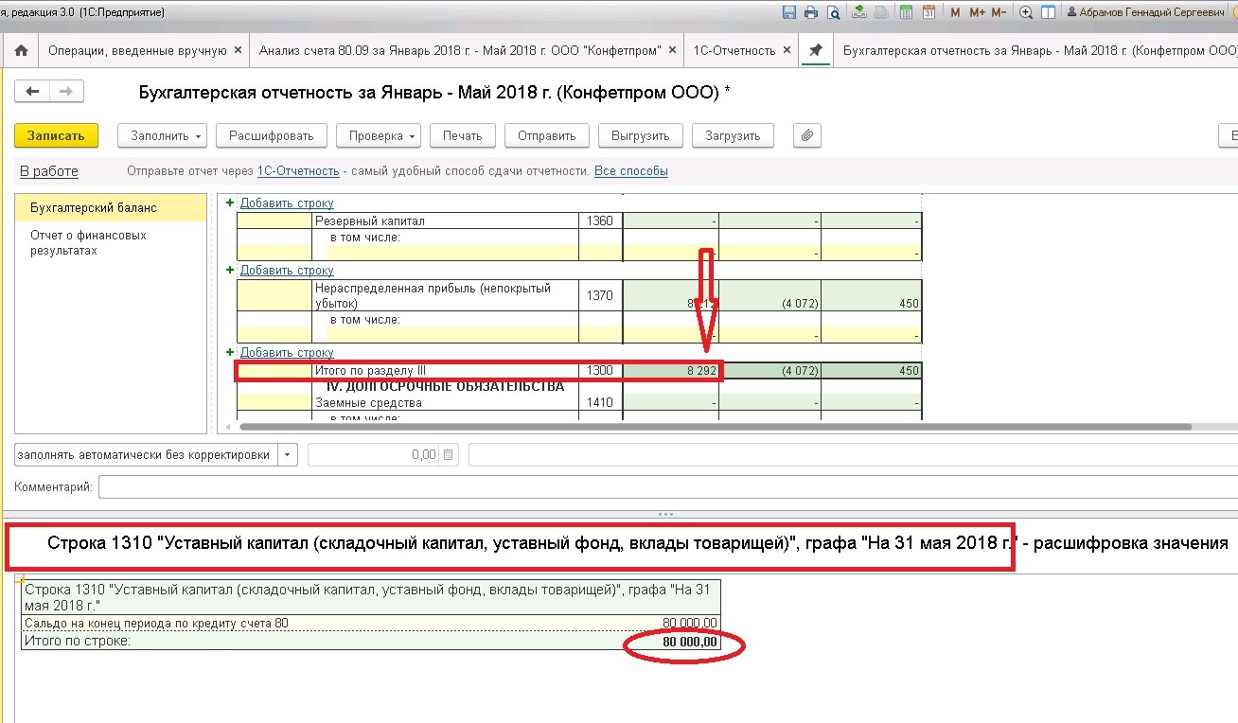This screenshot has width=1238, height=723.
Task: Open the В работе status link
Action: pyautogui.click(x=49, y=171)
